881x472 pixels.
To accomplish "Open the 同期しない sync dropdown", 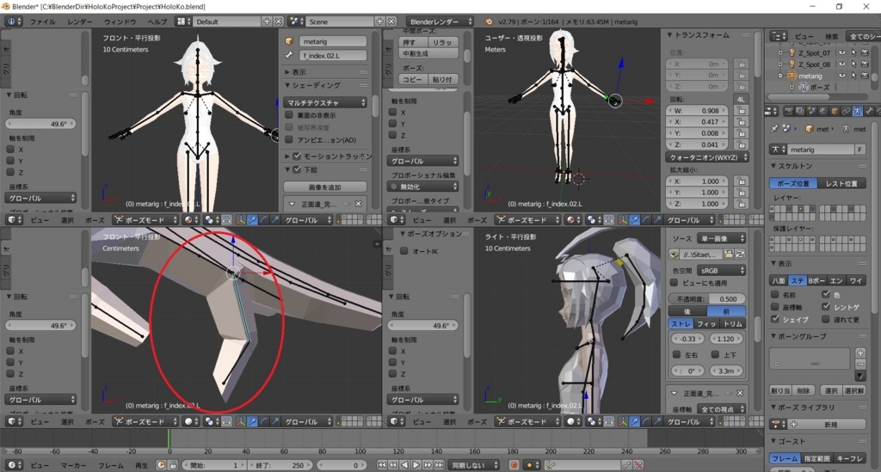I will tap(472, 465).
